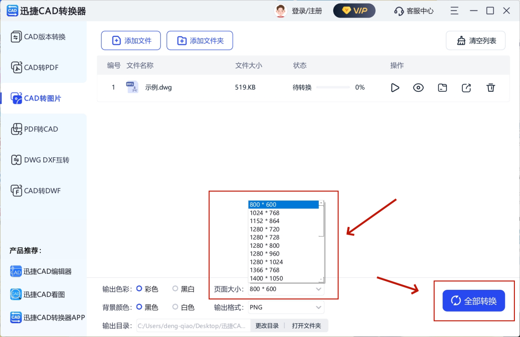This screenshot has height=337, width=520.
Task: Clear the file list with 清空列表
Action: click(475, 41)
